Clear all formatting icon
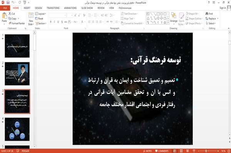This screenshot has width=231, height=153. click(x=84, y=15)
